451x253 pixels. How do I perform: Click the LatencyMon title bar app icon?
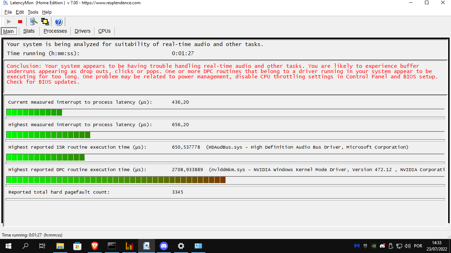click(x=5, y=3)
